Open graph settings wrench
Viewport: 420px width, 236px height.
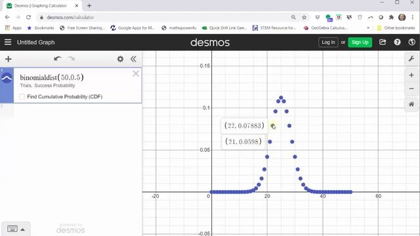(x=411, y=59)
